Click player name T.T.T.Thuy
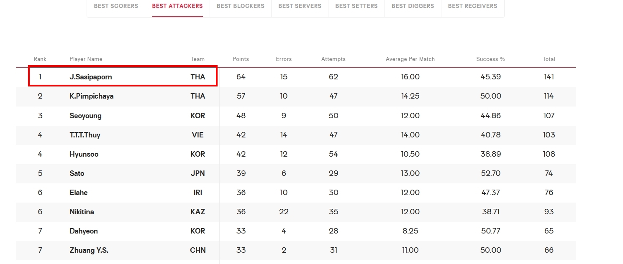Screen dimensions: 623x264 point(85,135)
